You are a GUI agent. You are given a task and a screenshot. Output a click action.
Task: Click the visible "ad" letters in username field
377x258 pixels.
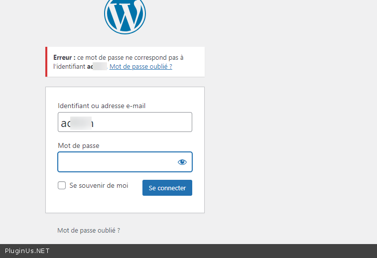65,123
